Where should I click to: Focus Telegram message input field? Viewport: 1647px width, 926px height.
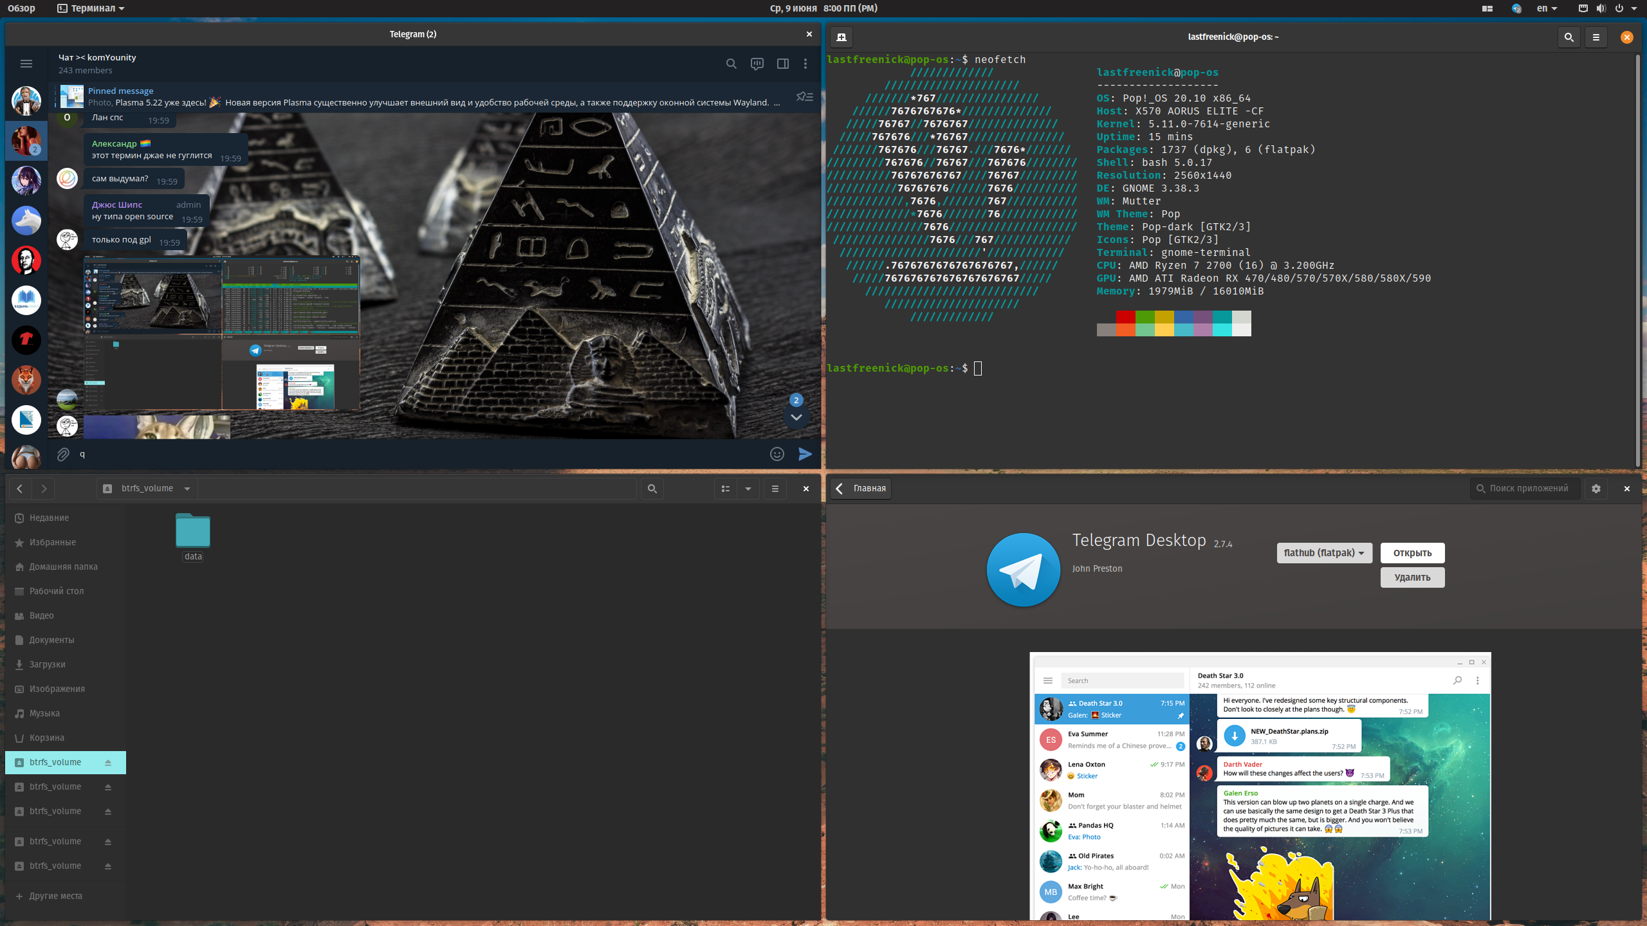418,455
